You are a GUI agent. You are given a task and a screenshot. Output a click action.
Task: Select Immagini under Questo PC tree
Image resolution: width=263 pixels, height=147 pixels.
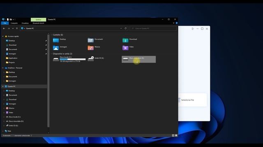pyautogui.click(x=12, y=104)
